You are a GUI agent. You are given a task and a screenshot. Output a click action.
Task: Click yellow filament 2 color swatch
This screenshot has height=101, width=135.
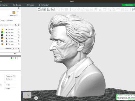(x=2, y=29)
